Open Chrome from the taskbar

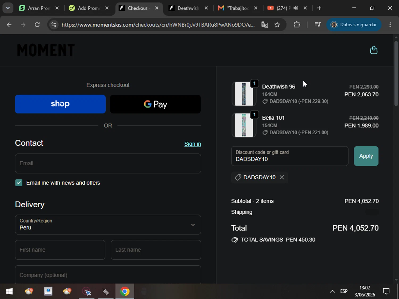[x=125, y=292]
